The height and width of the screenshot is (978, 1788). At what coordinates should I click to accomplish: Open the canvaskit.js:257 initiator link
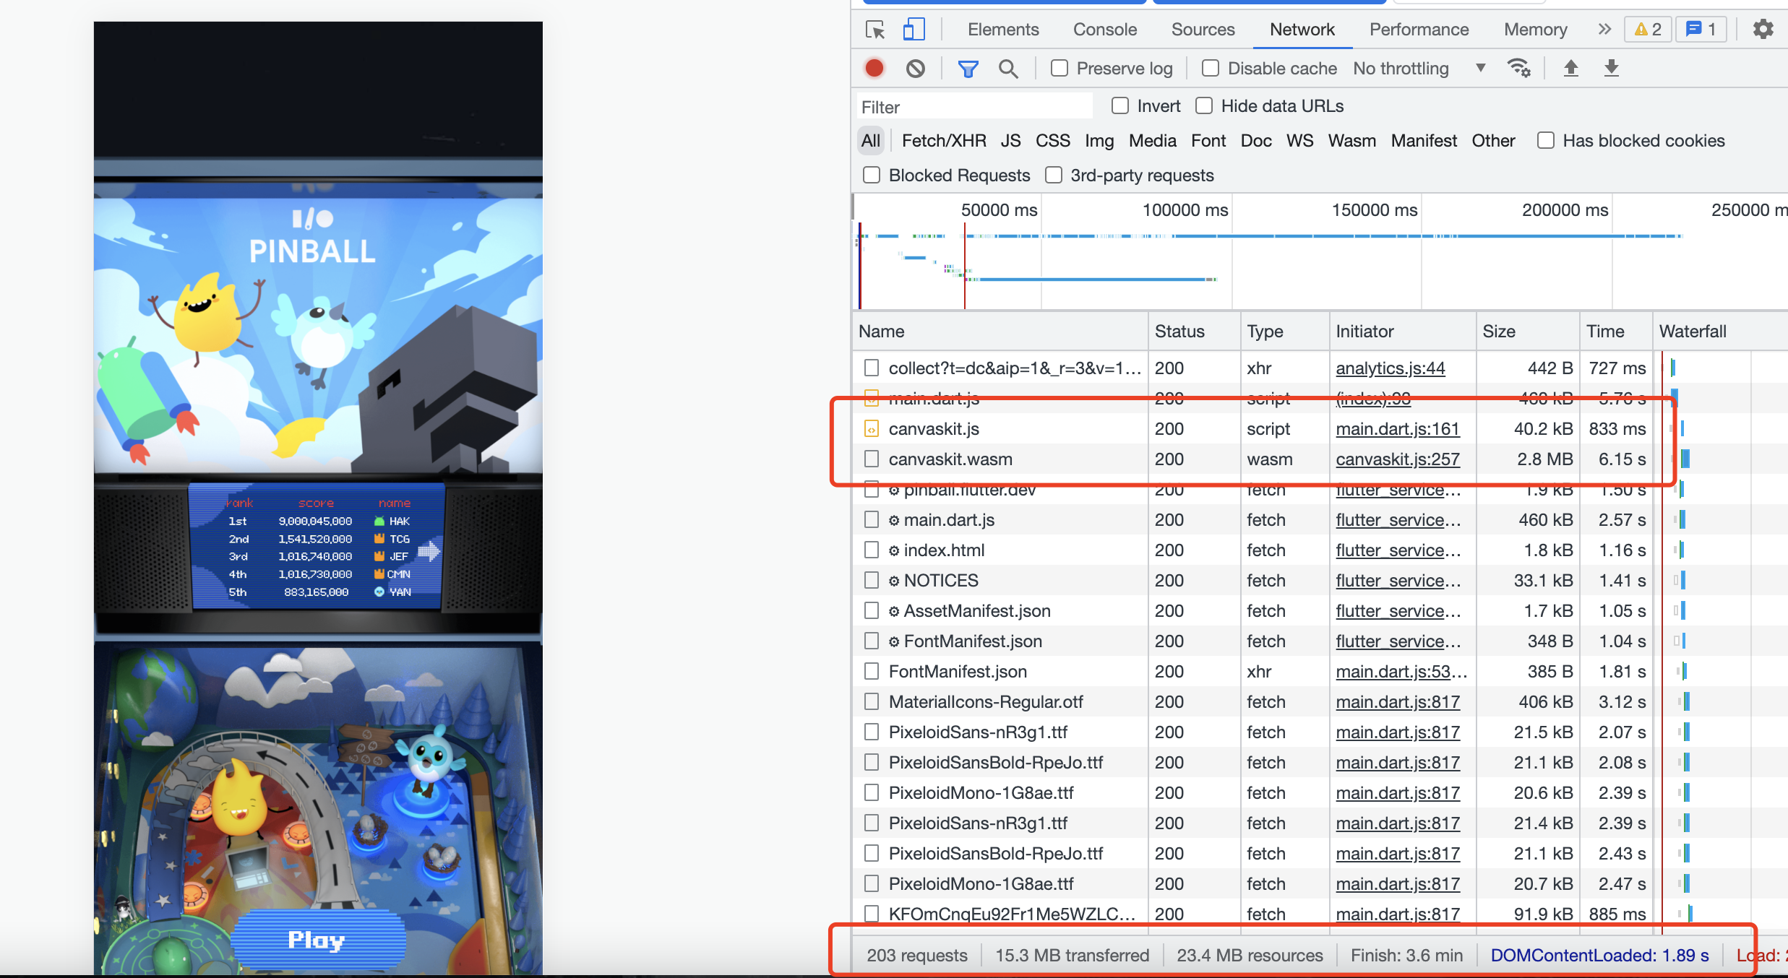pyautogui.click(x=1397, y=459)
